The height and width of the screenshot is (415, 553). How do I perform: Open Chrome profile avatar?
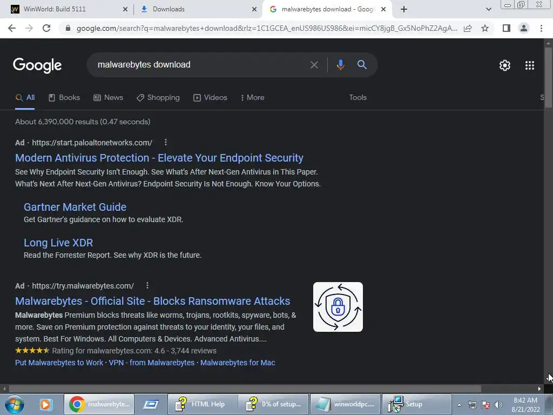tap(524, 28)
